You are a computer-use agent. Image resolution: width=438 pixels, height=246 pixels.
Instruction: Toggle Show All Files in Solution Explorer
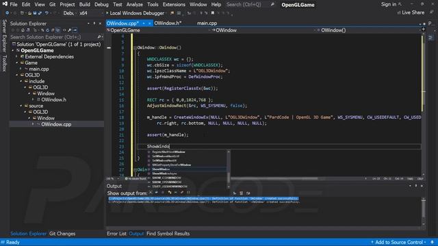[x=57, y=30]
